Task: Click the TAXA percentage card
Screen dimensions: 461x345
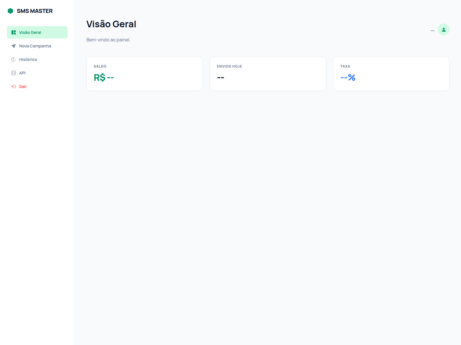Action: tap(391, 74)
